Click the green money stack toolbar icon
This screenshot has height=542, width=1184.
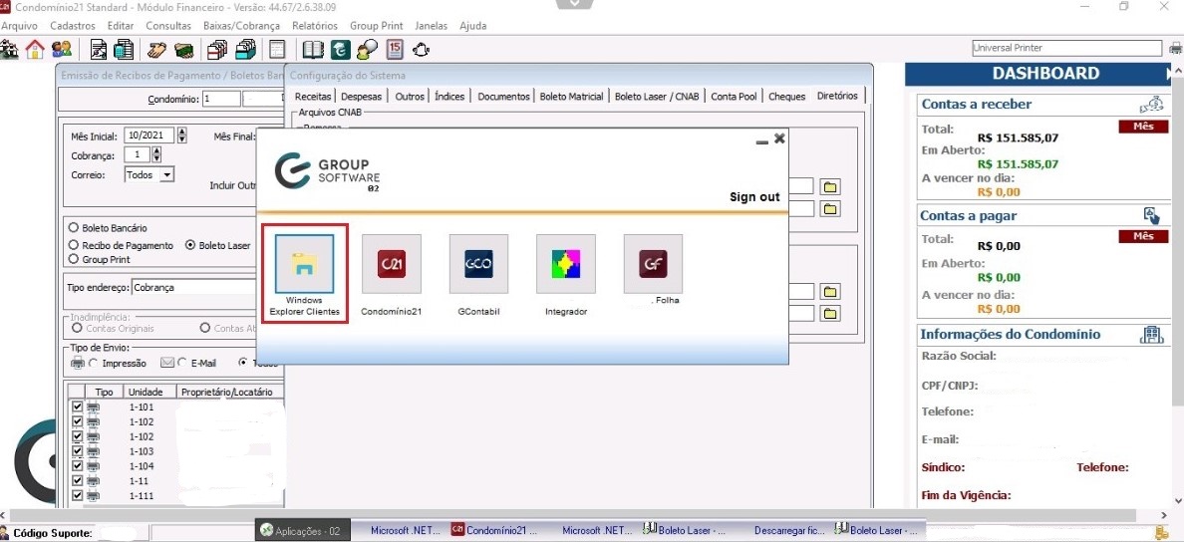click(x=182, y=51)
